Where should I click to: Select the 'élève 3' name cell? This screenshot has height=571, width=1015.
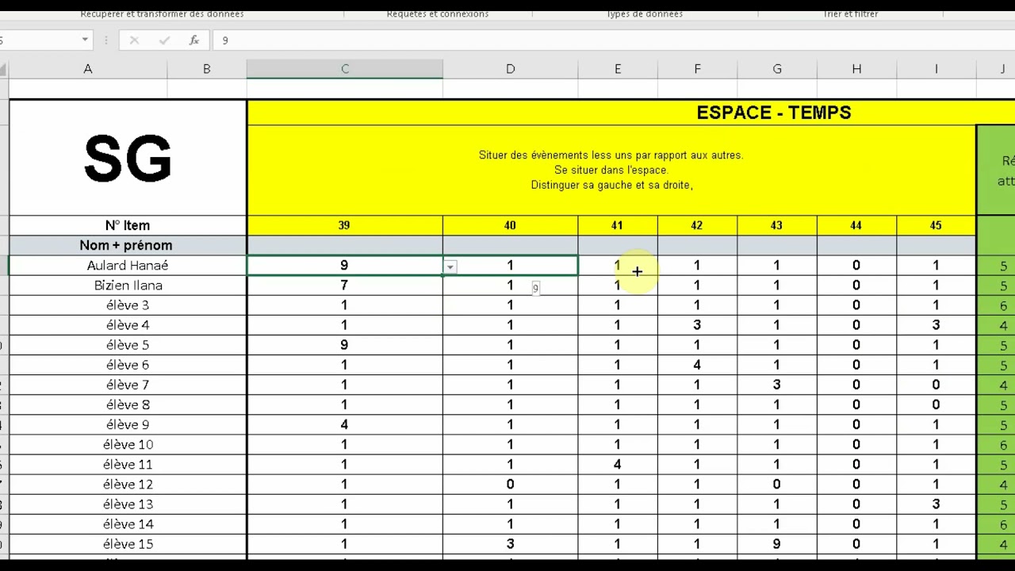[x=128, y=305]
